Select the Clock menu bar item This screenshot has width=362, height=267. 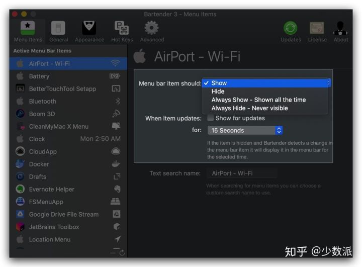pyautogui.click(x=68, y=139)
